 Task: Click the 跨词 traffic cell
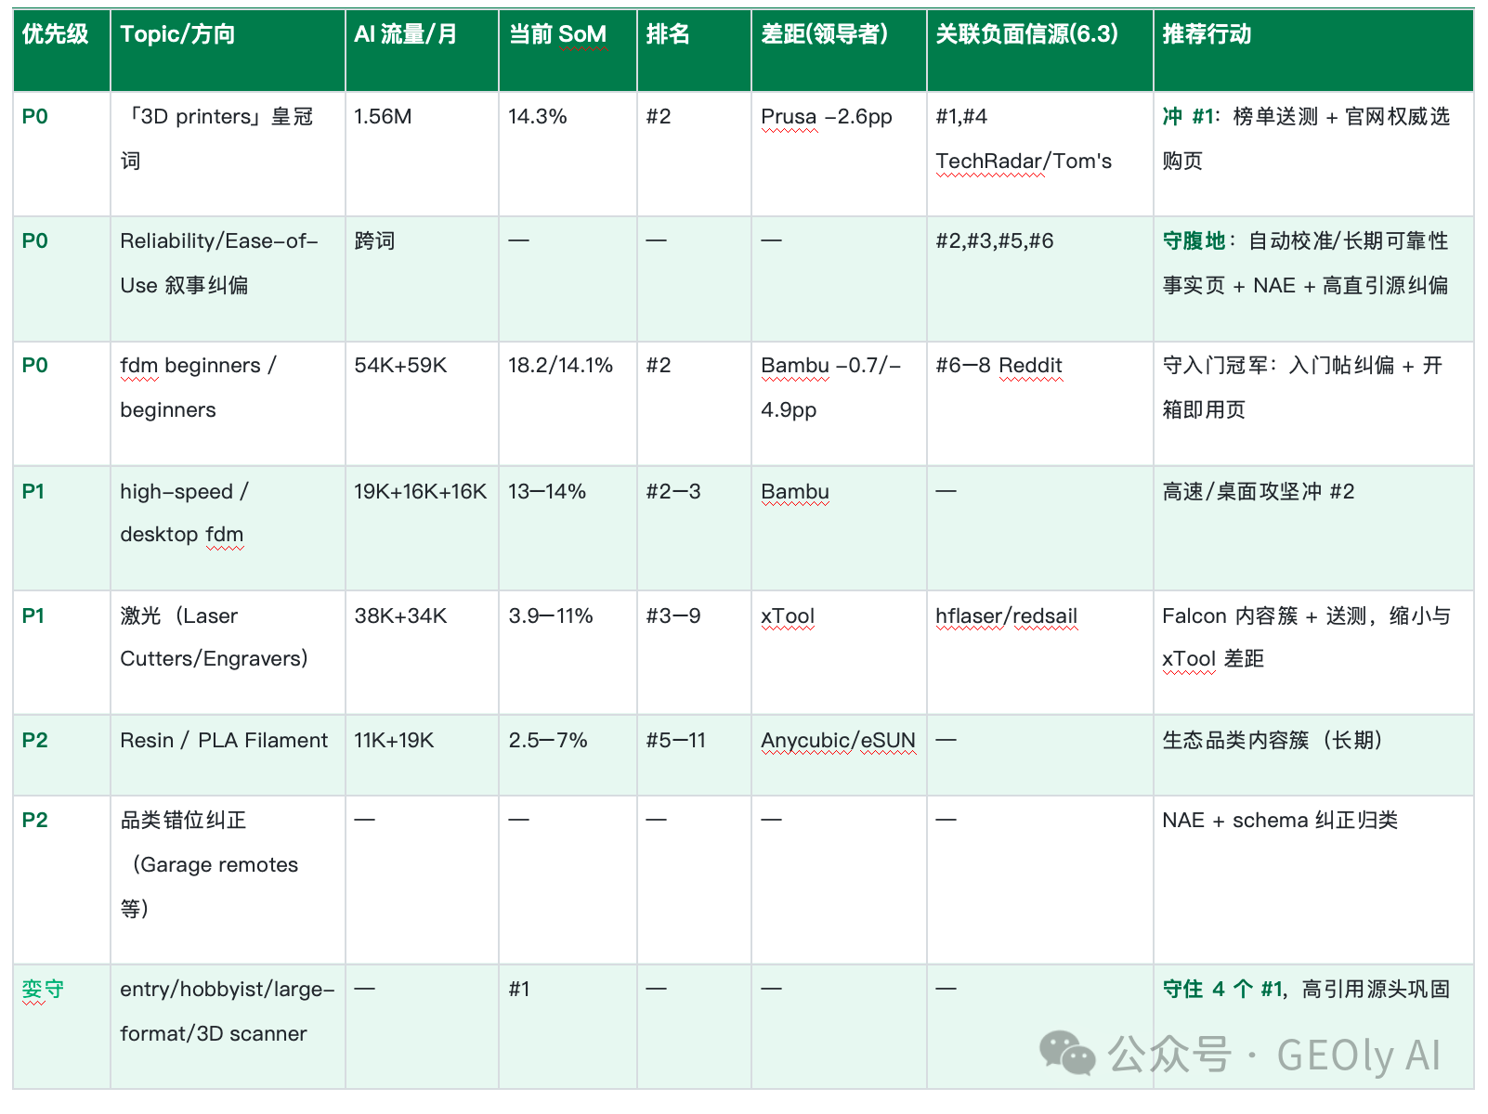click(x=422, y=278)
